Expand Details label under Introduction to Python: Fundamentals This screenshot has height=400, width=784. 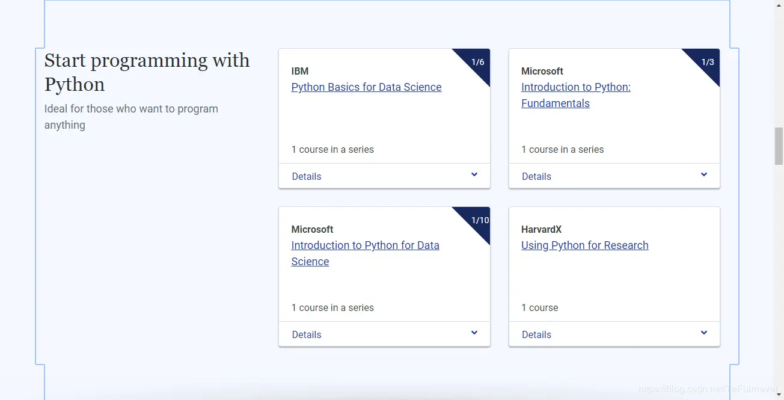click(x=536, y=176)
